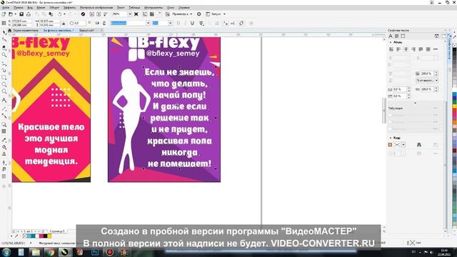Select the Text tool (A)

tap(4, 100)
